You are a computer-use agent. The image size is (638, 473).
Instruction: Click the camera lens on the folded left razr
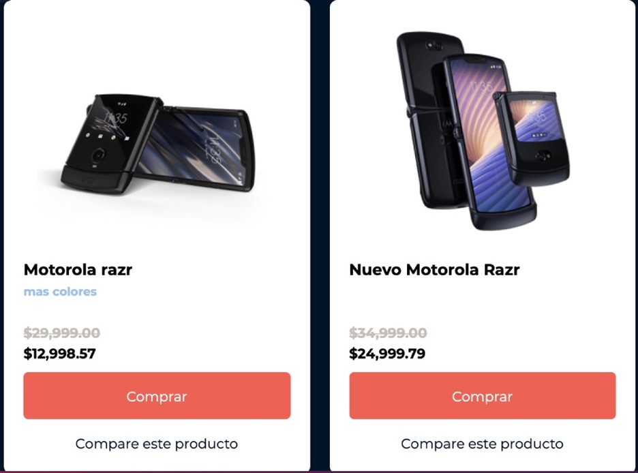pyautogui.click(x=98, y=155)
